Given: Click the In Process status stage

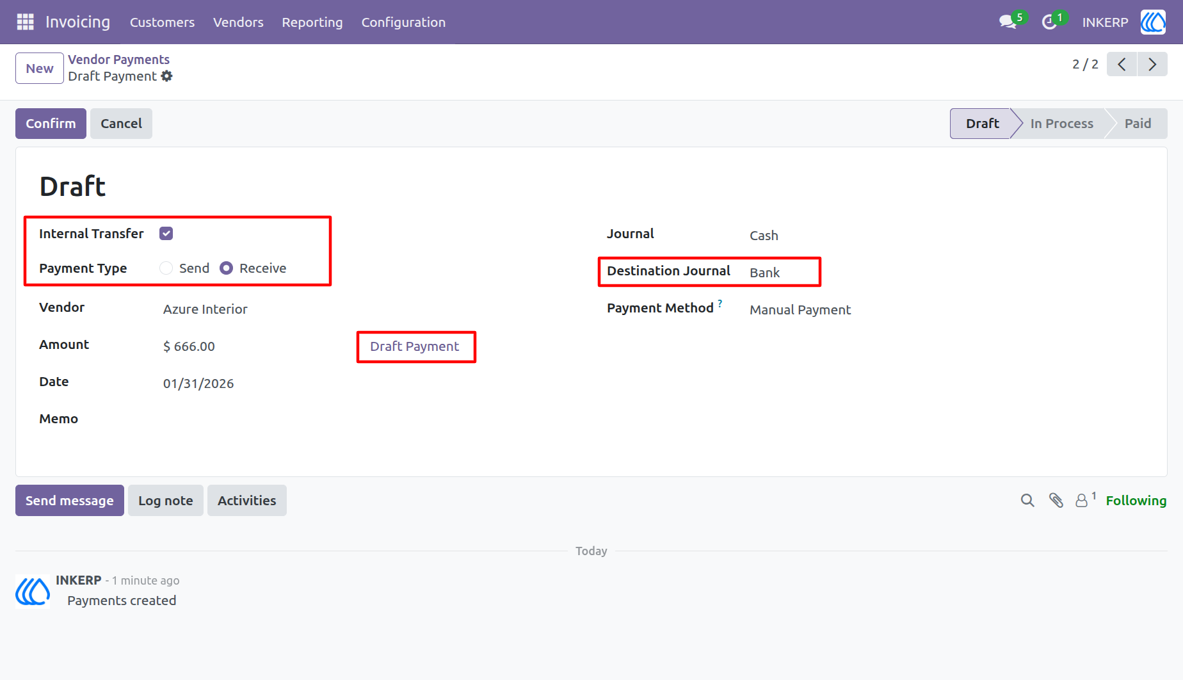Looking at the screenshot, I should [x=1062, y=124].
